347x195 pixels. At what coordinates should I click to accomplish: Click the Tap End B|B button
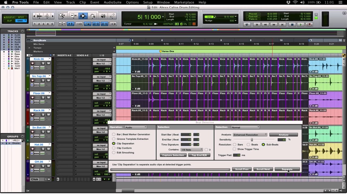pyautogui.click(x=199, y=155)
